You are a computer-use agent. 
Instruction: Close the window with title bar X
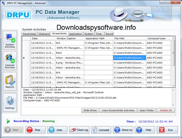175,2
